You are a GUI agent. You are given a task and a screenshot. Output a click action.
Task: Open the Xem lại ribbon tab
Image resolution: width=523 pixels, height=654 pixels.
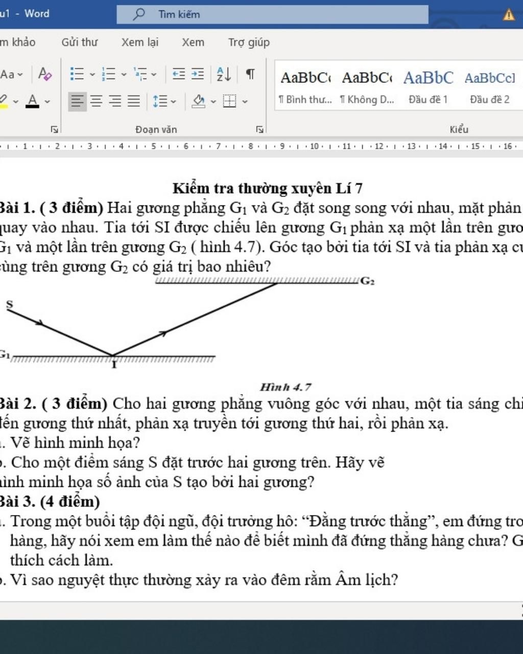(140, 42)
